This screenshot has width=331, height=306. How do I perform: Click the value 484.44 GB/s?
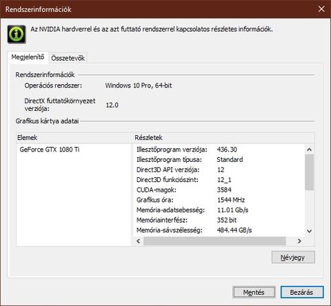(x=234, y=230)
